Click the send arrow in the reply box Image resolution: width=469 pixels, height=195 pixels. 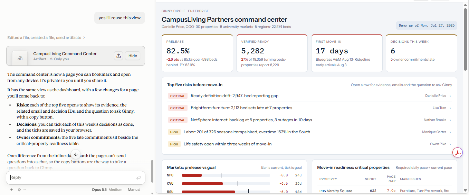point(138,178)
